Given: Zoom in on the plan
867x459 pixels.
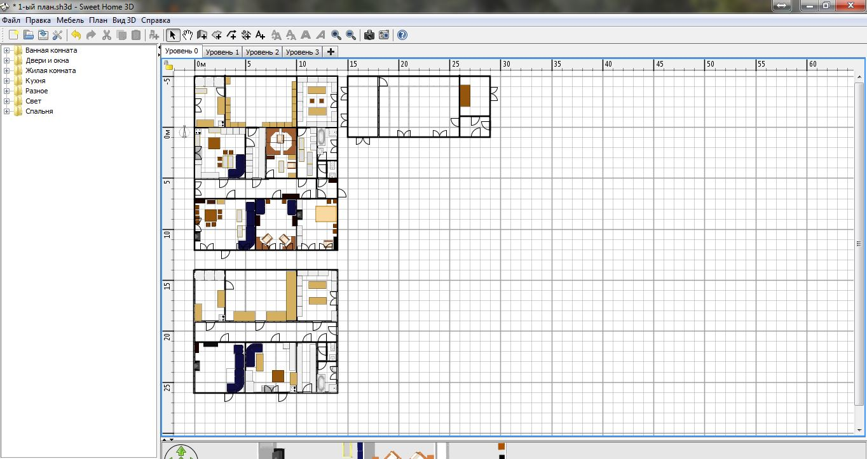Looking at the screenshot, I should [x=336, y=35].
